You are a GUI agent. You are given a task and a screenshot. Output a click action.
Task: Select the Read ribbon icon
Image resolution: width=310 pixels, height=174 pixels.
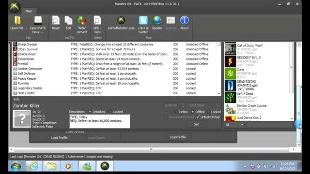pos(56,20)
